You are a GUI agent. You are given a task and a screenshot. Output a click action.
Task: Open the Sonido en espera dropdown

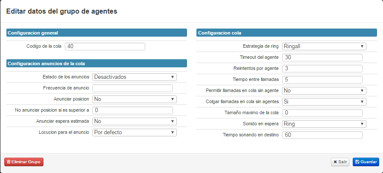pos(324,124)
